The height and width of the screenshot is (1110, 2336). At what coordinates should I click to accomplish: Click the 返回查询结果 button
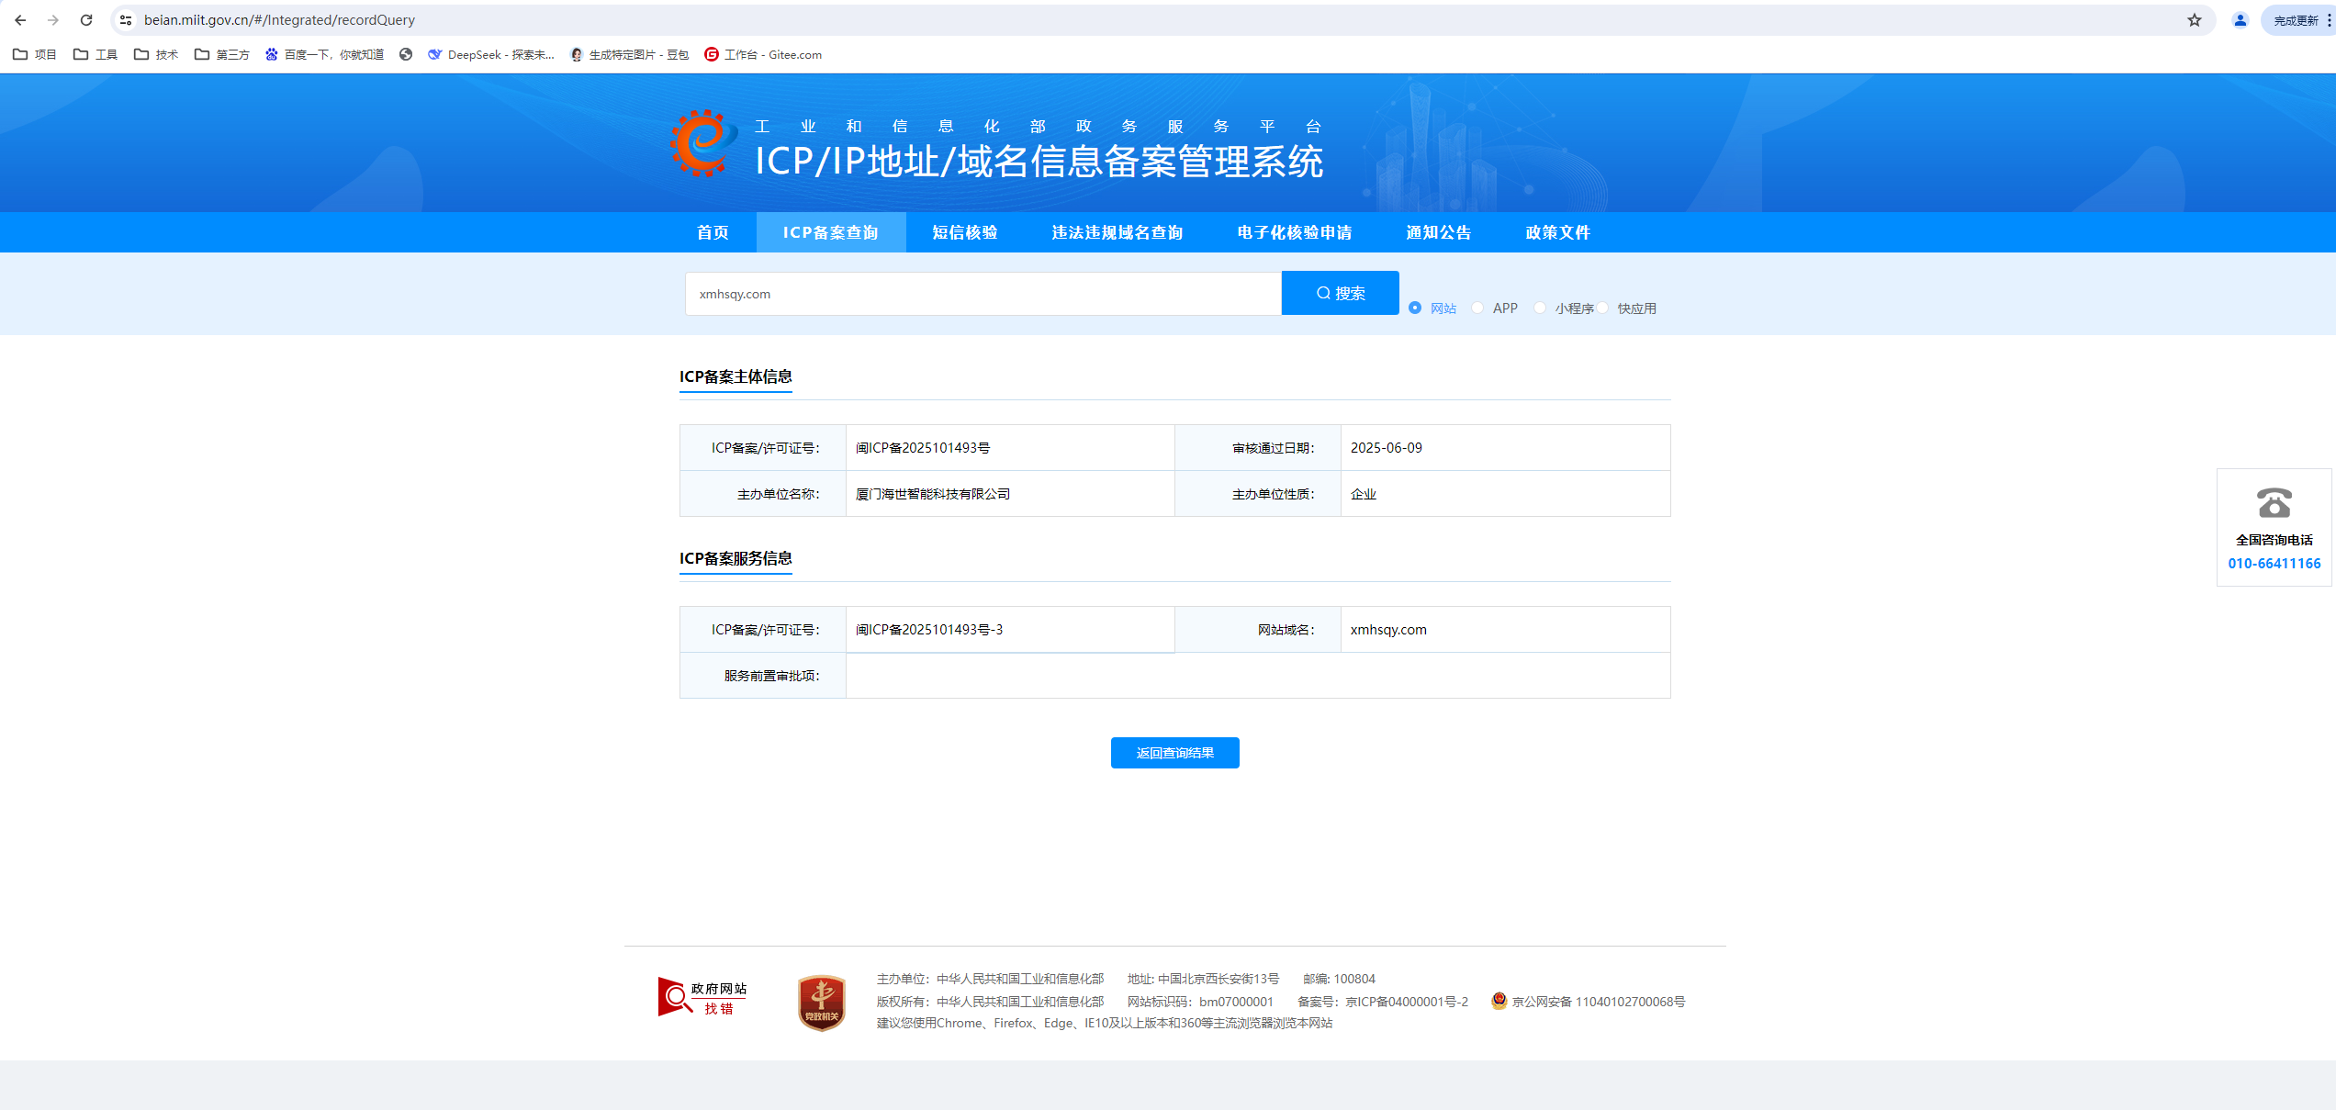[1174, 753]
